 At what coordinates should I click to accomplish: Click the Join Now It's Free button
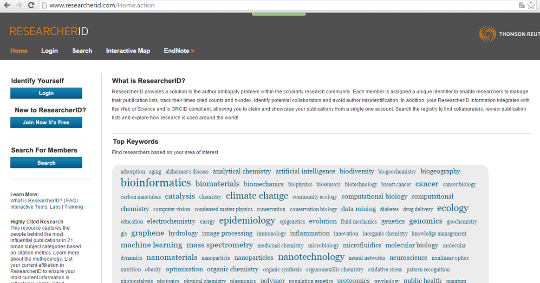coord(46,122)
